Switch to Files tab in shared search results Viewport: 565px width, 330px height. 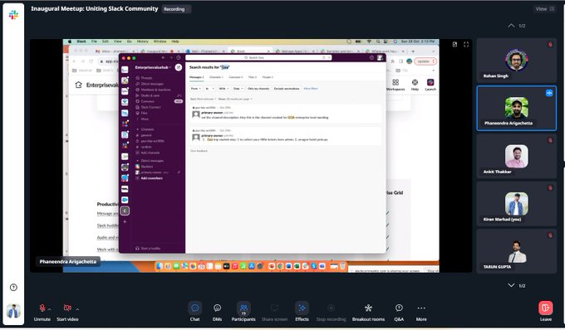[x=253, y=77]
